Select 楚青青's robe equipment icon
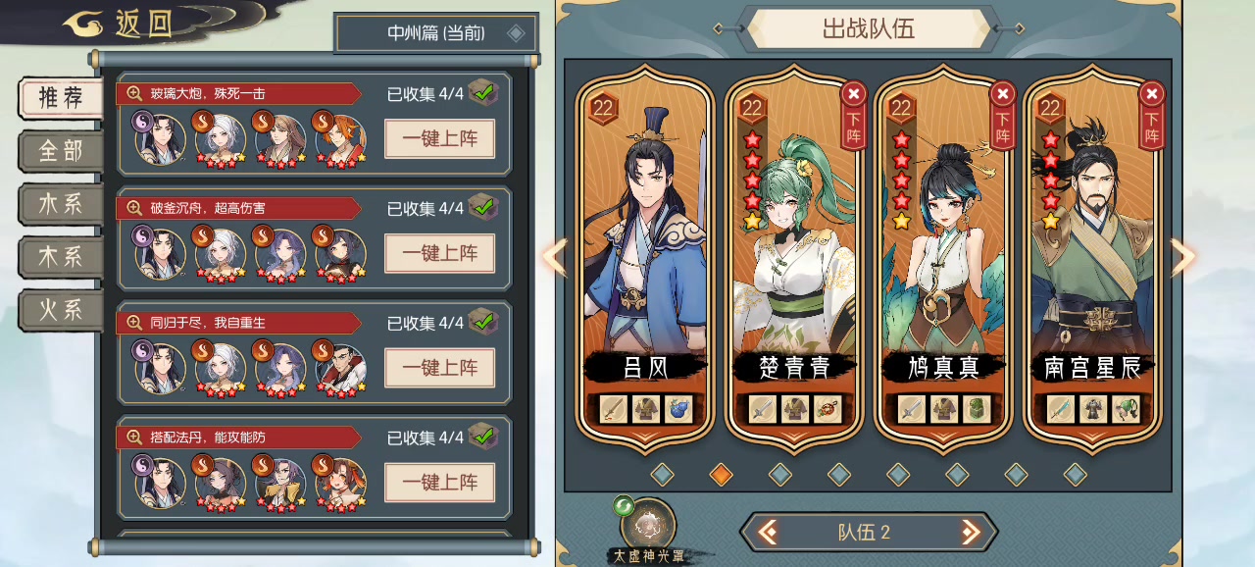Viewport: 1255px width, 567px height. [795, 409]
